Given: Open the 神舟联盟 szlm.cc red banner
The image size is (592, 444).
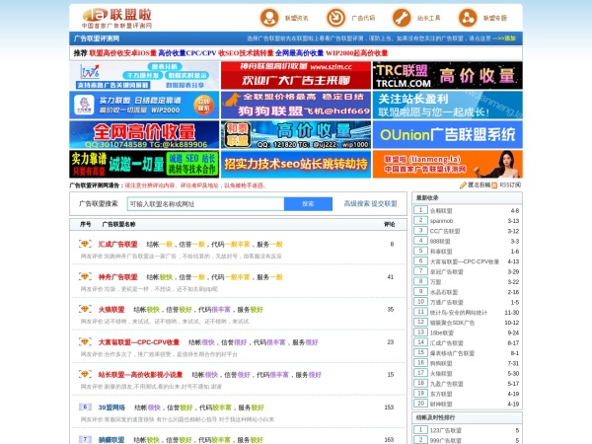Looking at the screenshot, I should pos(296,75).
